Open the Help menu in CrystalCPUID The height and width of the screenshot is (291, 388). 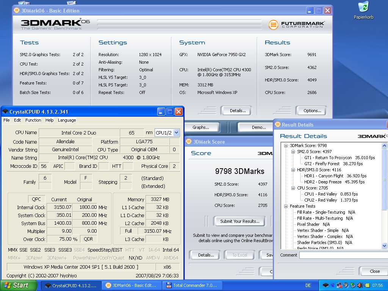click(x=50, y=120)
